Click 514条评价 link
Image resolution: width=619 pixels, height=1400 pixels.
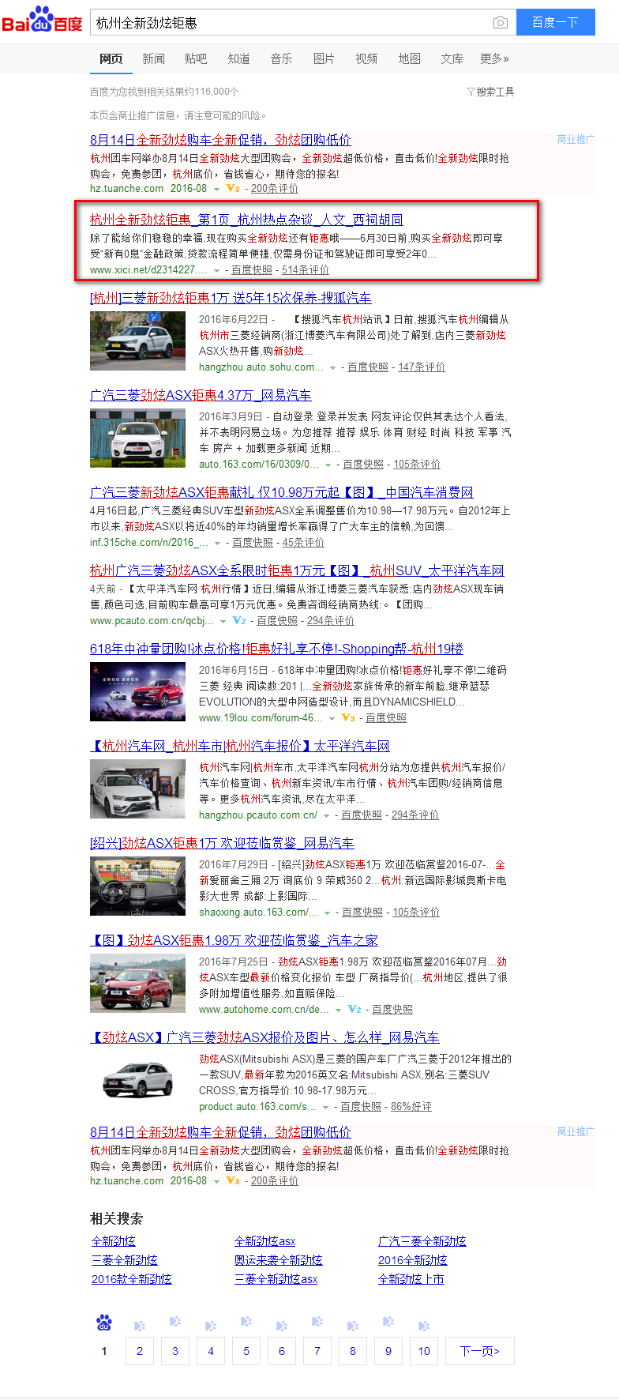tap(306, 270)
